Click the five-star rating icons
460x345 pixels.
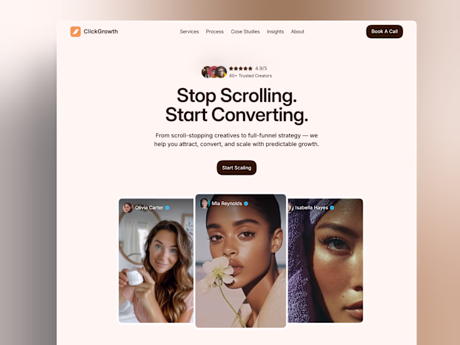pyautogui.click(x=241, y=68)
